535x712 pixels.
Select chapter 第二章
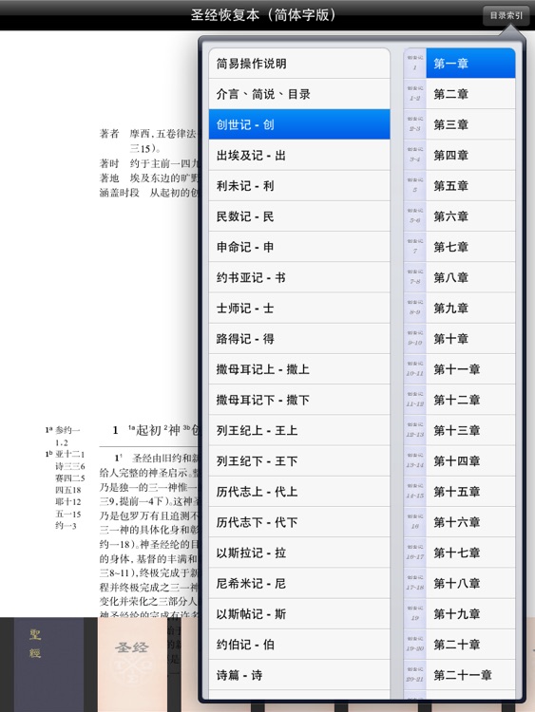(470, 94)
